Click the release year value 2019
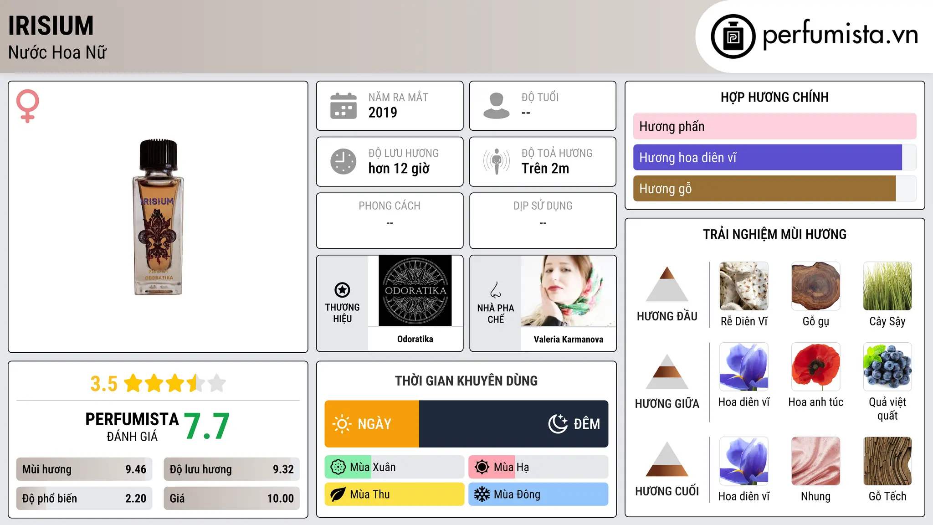This screenshot has width=933, height=525. pyautogui.click(x=383, y=113)
